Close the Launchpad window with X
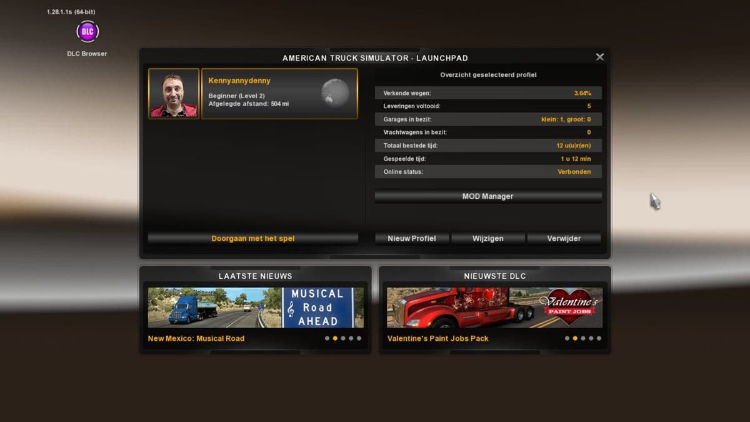The image size is (750, 422). (600, 57)
